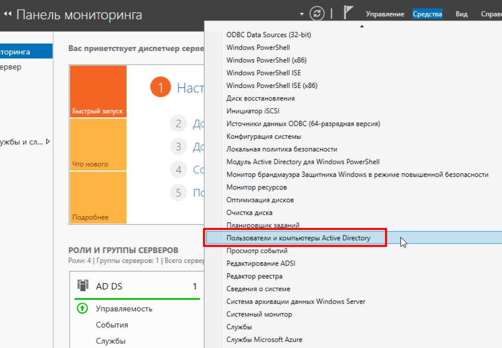The width and height of the screenshot is (502, 348).
Task: Click the Подробнее tile
Action: [x=98, y=197]
